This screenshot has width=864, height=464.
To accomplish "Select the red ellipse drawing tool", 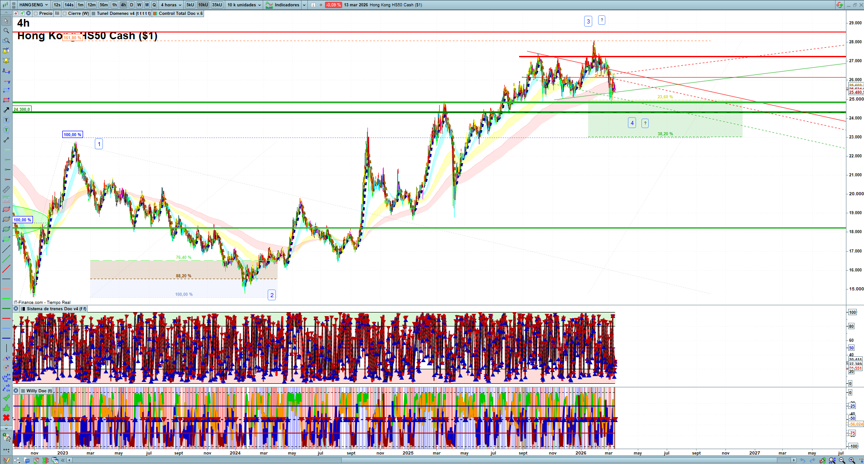I will click(6, 209).
